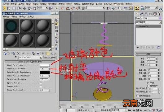
Task: Click object color swatch beside name field
Action: click(160, 18)
